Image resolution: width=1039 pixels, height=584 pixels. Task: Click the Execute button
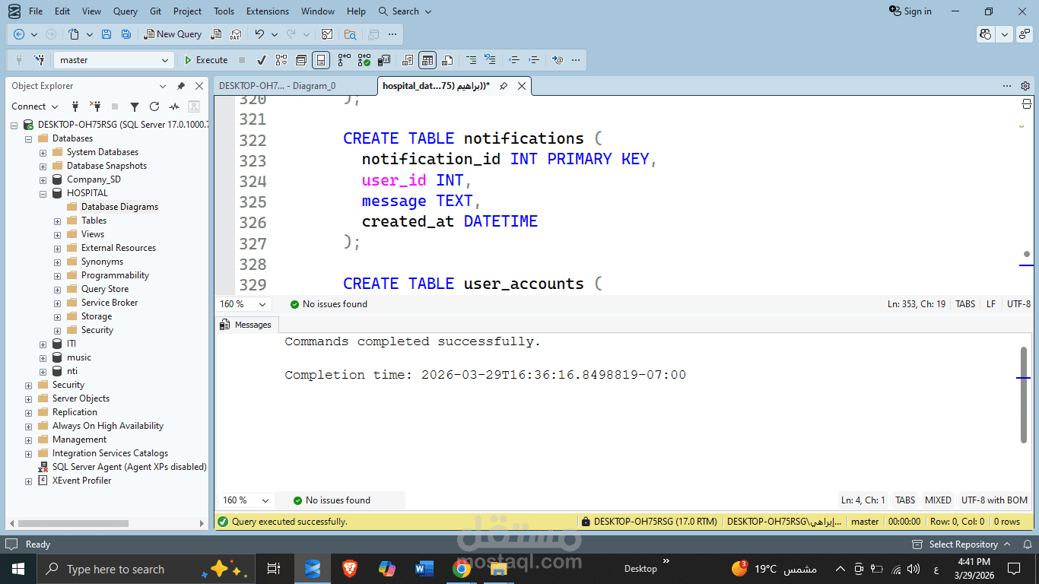pyautogui.click(x=205, y=60)
